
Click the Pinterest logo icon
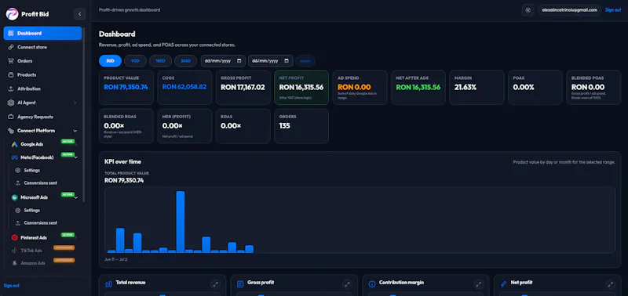point(14,237)
